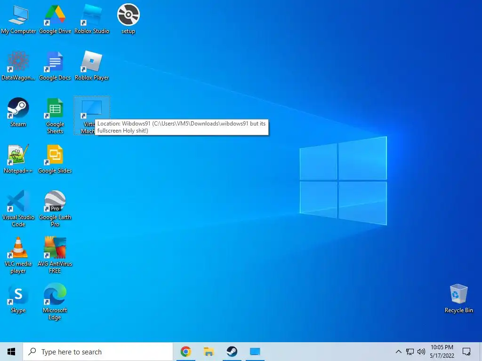Open the Windows Start menu
Viewport: 482px width, 361px height.
11,352
